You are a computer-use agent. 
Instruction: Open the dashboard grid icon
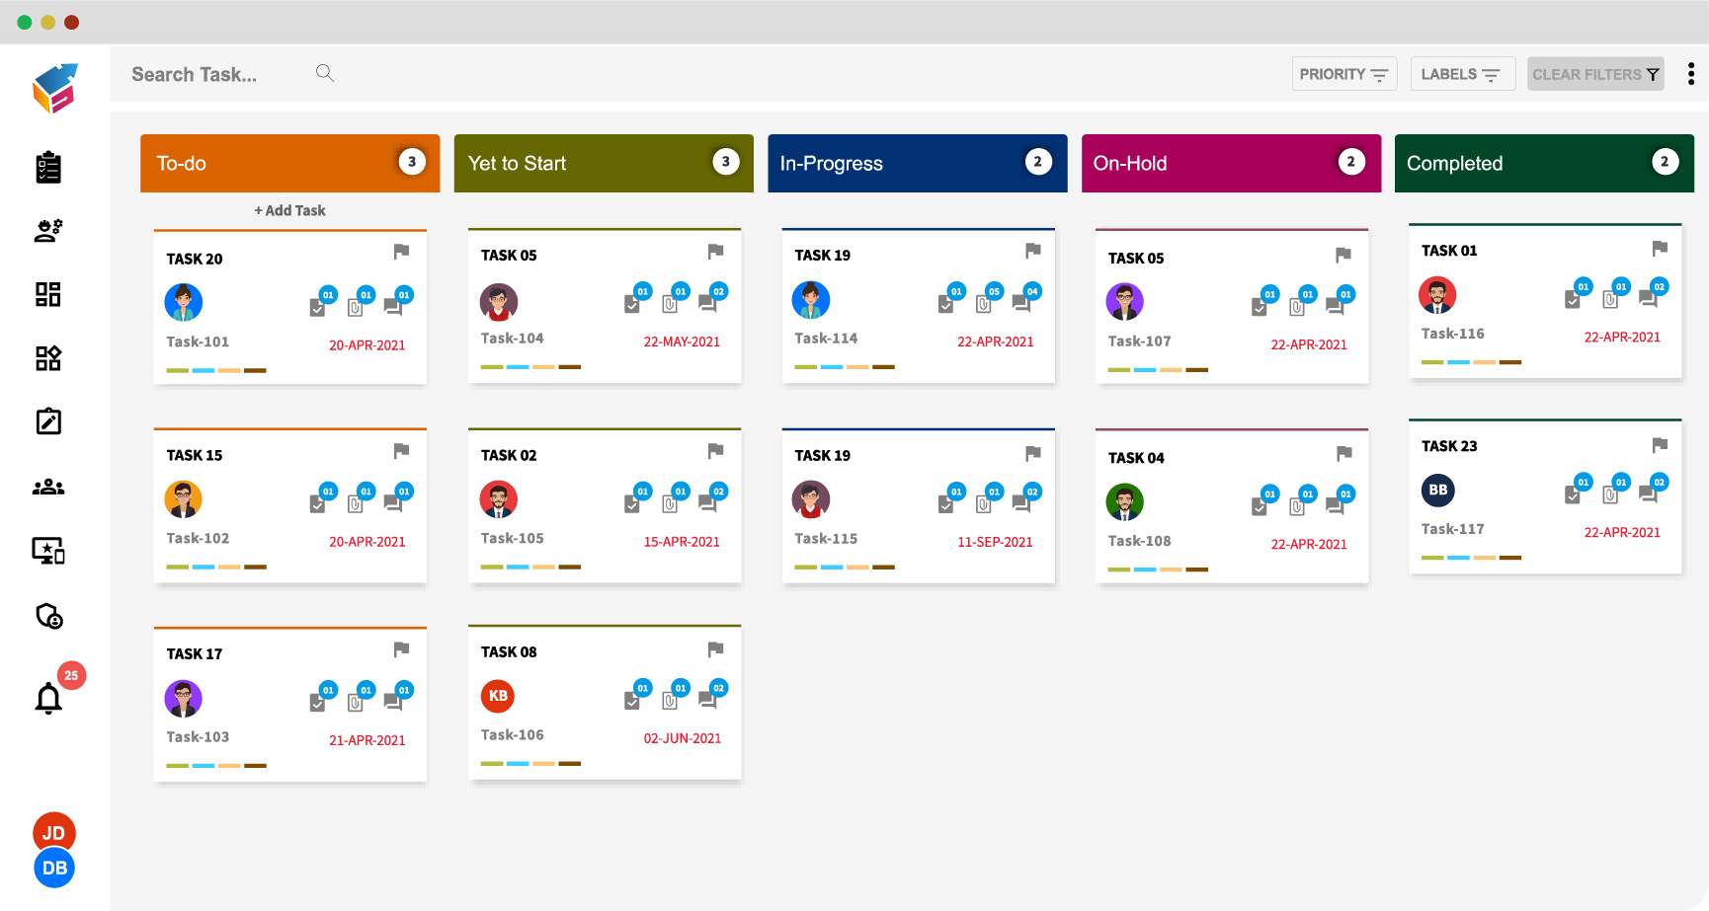coord(47,294)
